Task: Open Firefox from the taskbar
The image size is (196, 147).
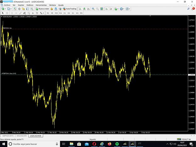Action: click(x=109, y=144)
